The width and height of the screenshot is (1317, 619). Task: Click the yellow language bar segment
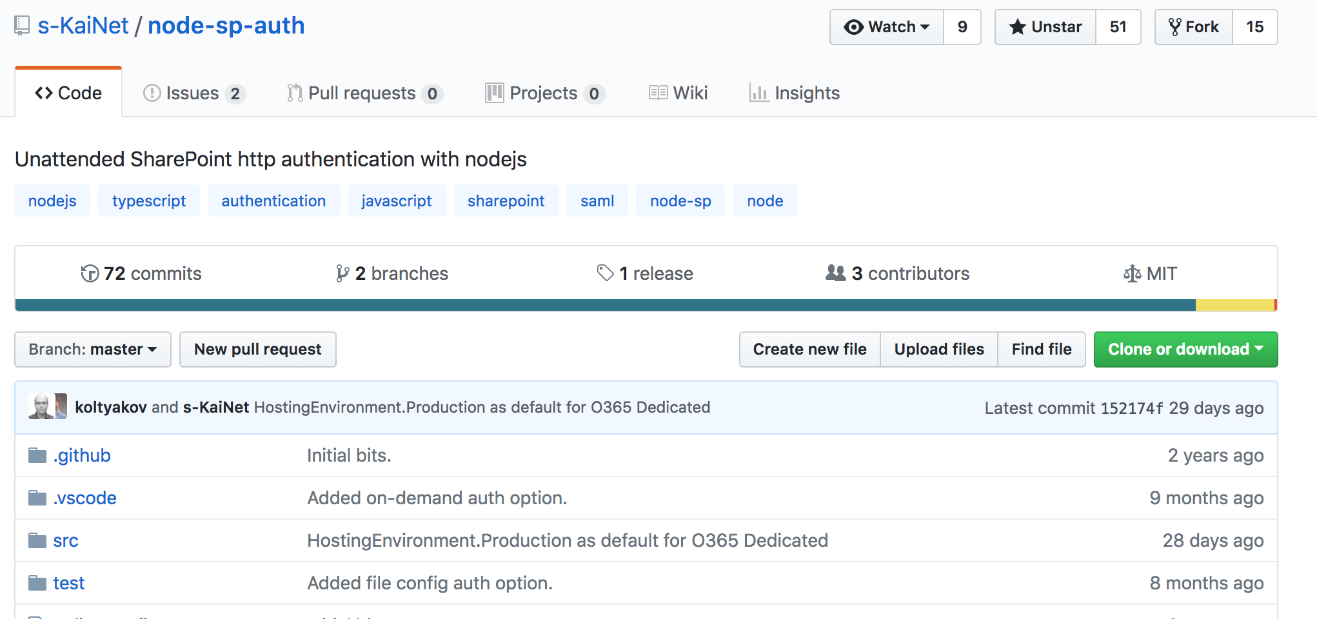click(1234, 305)
